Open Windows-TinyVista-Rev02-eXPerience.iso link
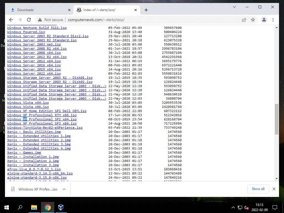The width and height of the screenshot is (284, 213). pyautogui.click(x=45, y=128)
